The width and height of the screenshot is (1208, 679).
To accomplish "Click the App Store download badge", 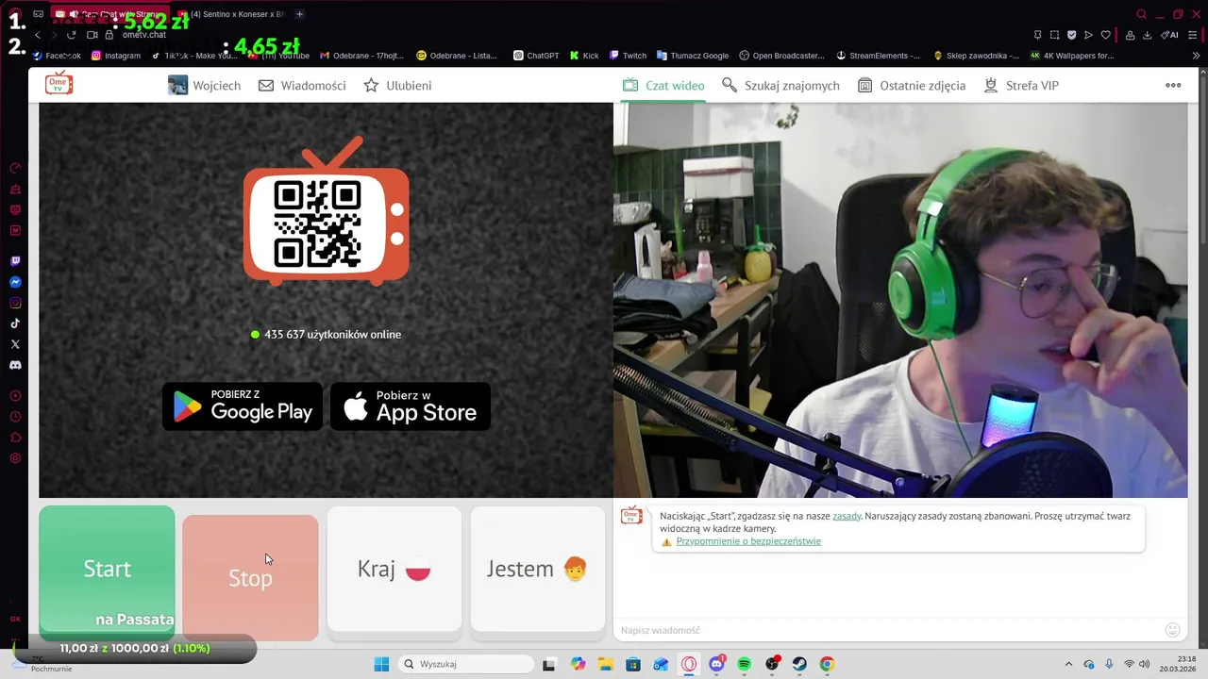I will (x=411, y=406).
